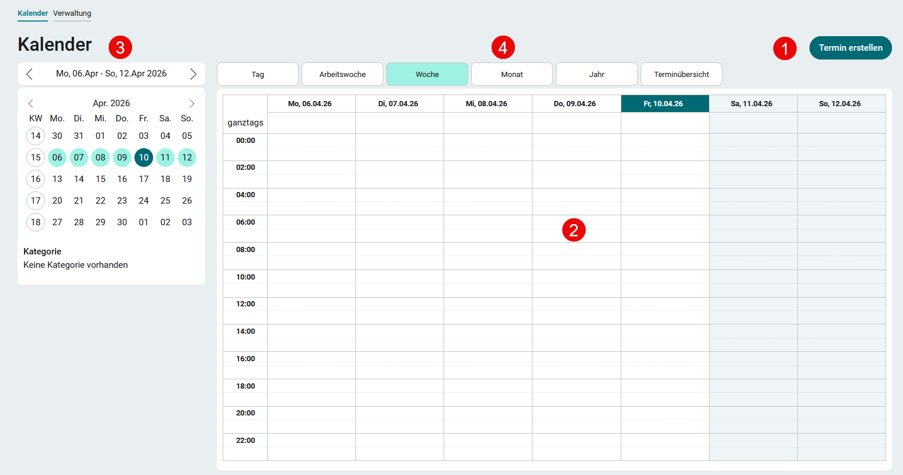This screenshot has height=475, width=903.
Task: Select calendar week 14 circle
Action: coord(36,136)
